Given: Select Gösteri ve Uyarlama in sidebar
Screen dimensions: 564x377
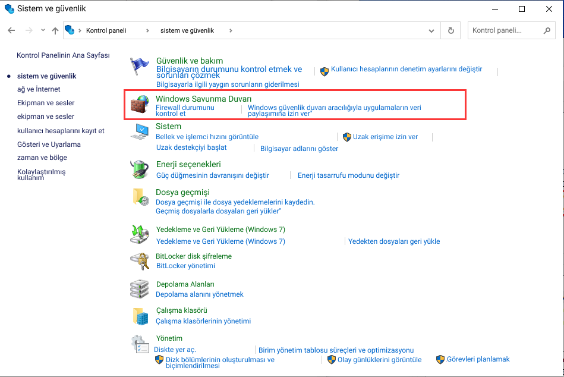Looking at the screenshot, I should tap(49, 144).
